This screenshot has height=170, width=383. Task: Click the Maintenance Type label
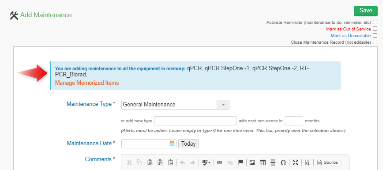(91, 104)
